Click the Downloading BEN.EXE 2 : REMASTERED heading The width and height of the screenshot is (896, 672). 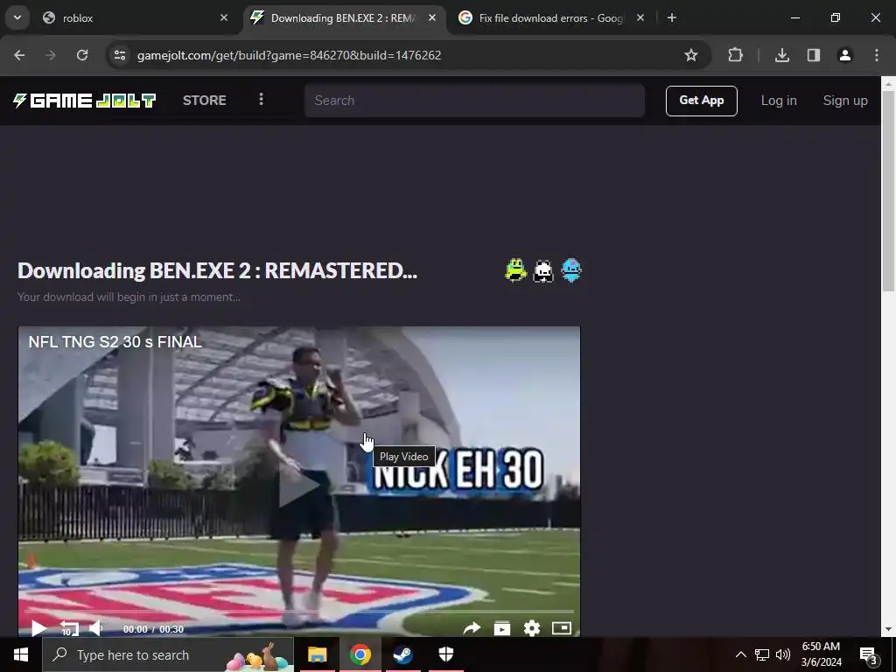[x=217, y=270]
